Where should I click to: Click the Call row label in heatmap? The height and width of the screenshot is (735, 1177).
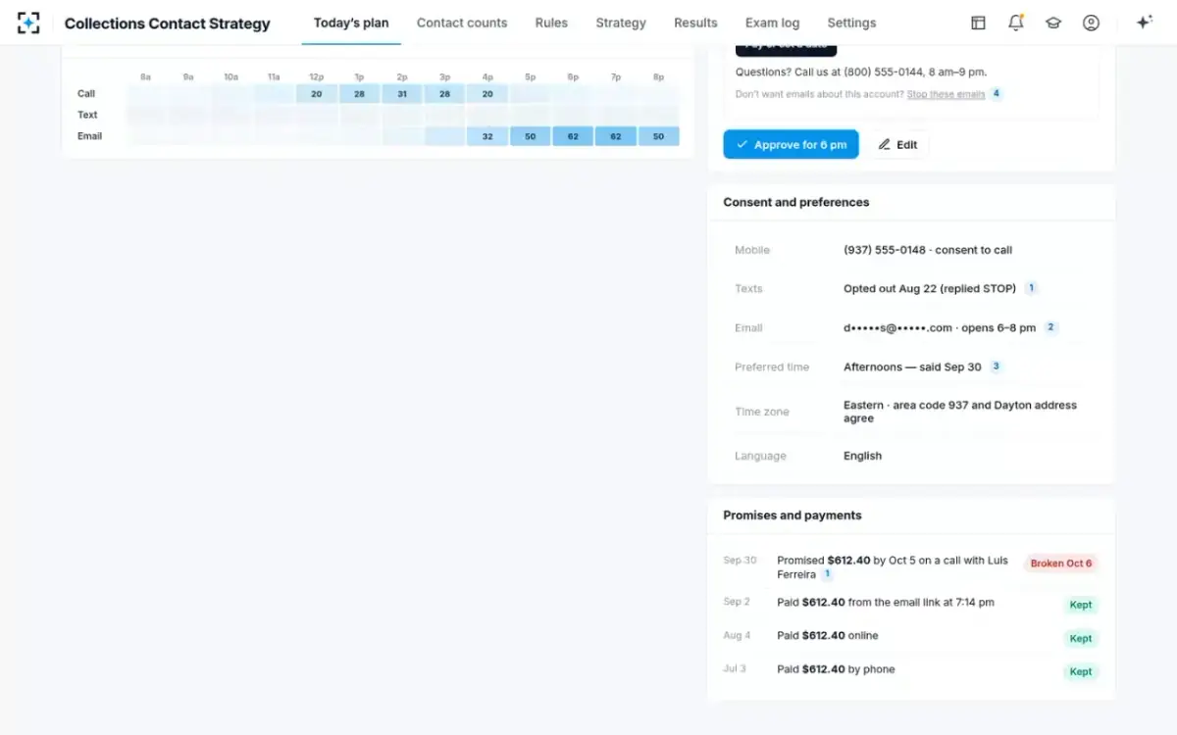[x=86, y=94]
